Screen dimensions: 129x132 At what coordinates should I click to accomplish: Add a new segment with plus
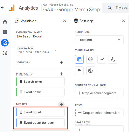[x=61, y=62]
